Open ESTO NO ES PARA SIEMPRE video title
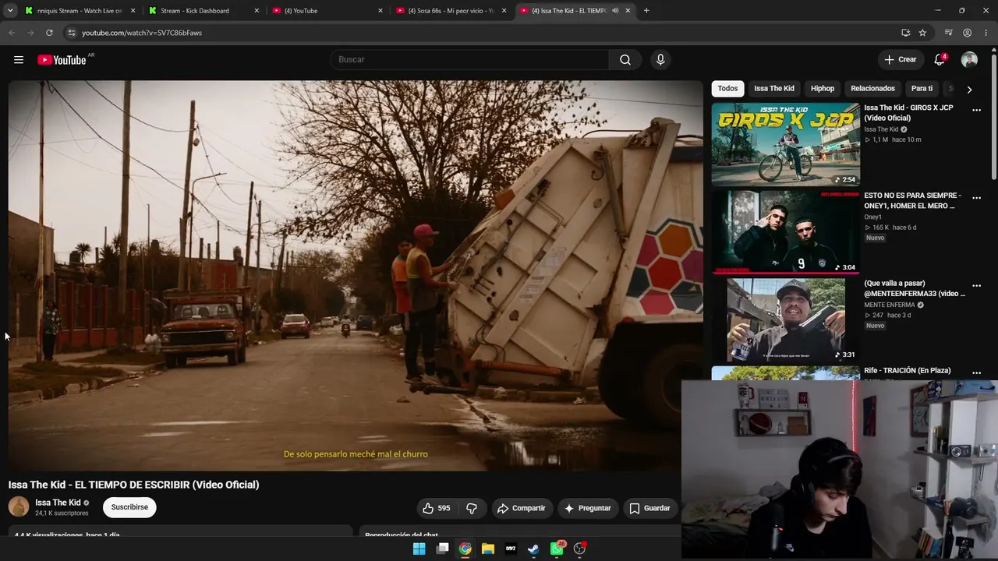The image size is (998, 561). pyautogui.click(x=912, y=201)
